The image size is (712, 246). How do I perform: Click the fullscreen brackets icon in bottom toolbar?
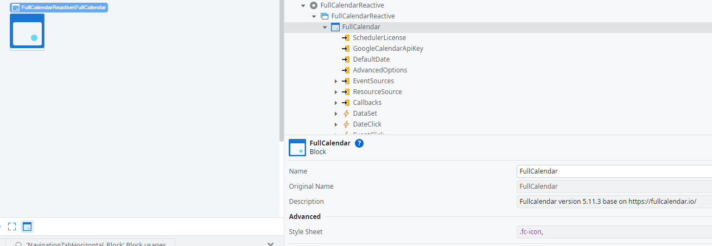click(x=12, y=227)
